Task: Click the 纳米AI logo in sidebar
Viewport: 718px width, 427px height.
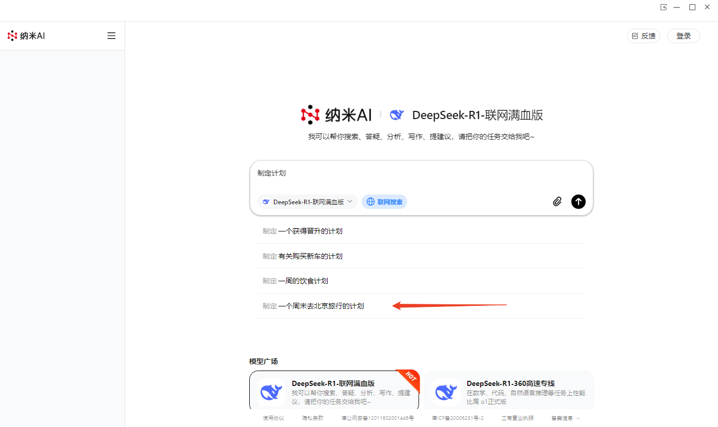Action: 26,36
